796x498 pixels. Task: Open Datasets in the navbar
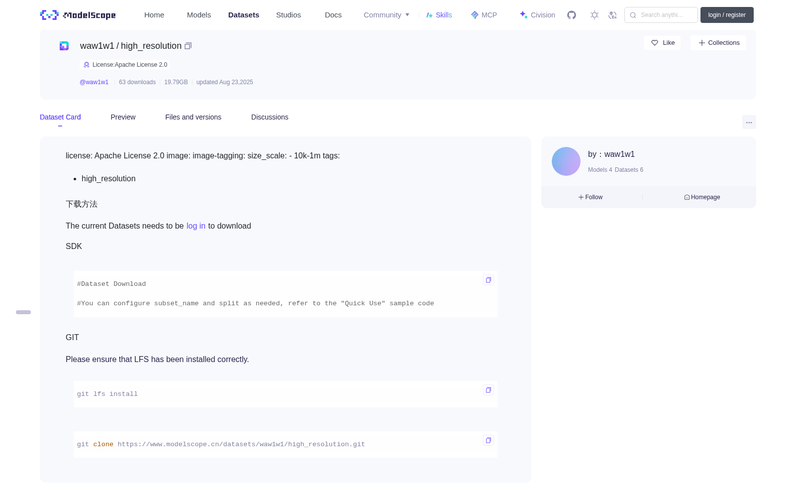click(x=244, y=15)
